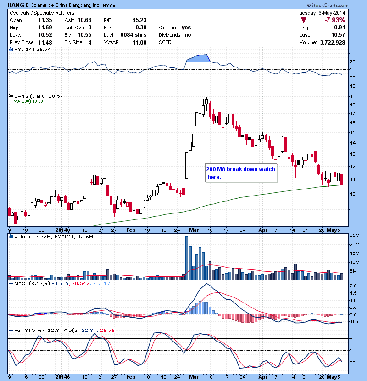Click the VWAP value 11.00

(139, 42)
